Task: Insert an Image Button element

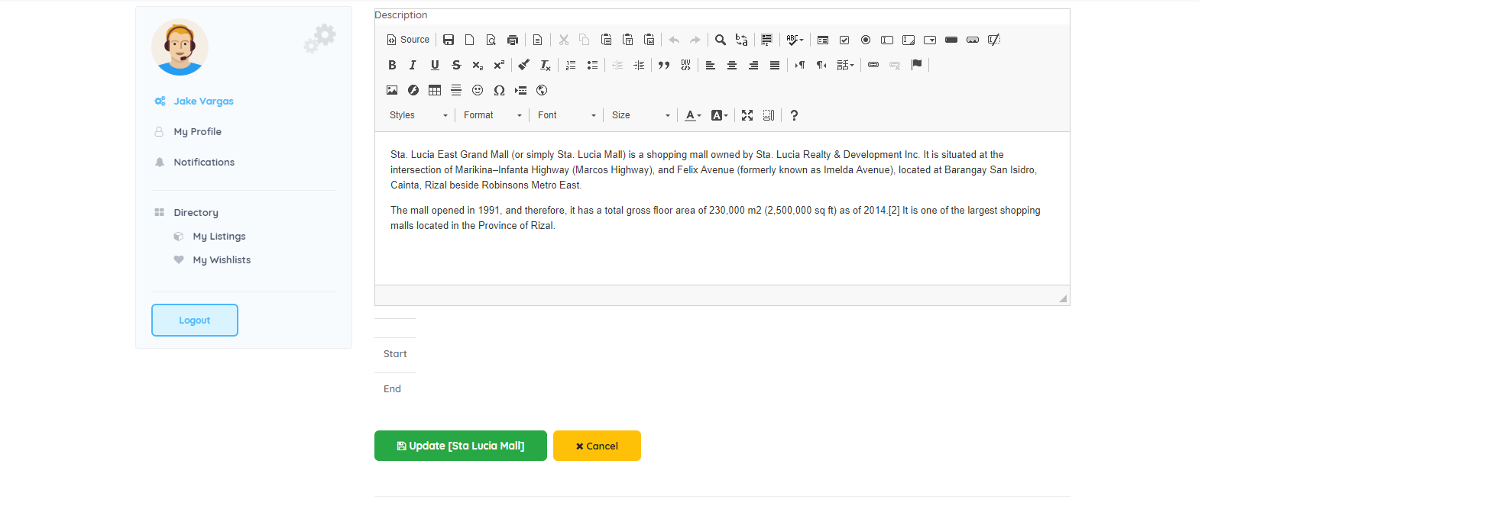Action: point(973,40)
